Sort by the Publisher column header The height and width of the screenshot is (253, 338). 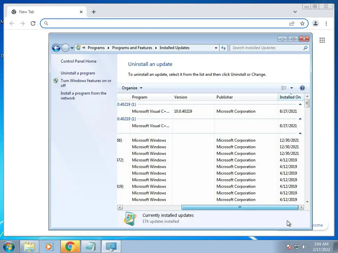click(x=246, y=97)
